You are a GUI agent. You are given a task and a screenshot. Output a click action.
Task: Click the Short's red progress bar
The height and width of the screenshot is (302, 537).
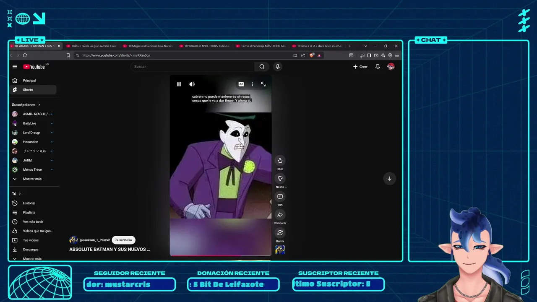220,255
